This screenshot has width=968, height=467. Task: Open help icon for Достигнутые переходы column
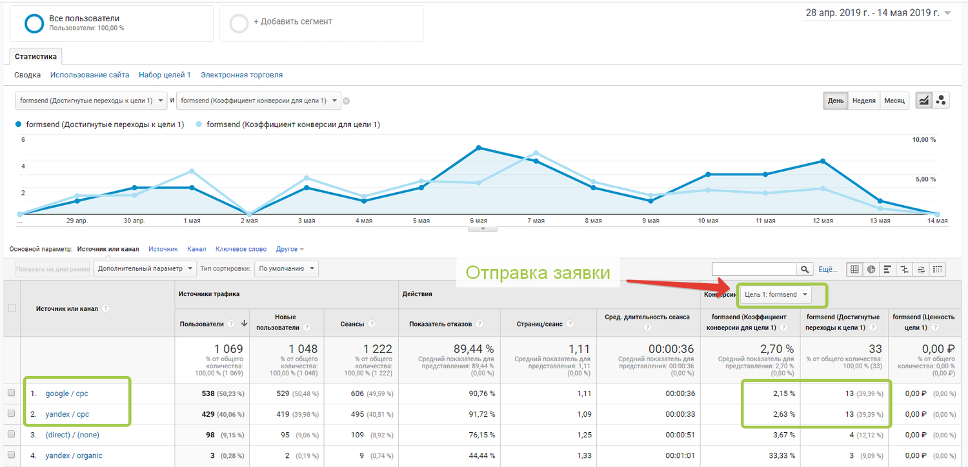874,328
